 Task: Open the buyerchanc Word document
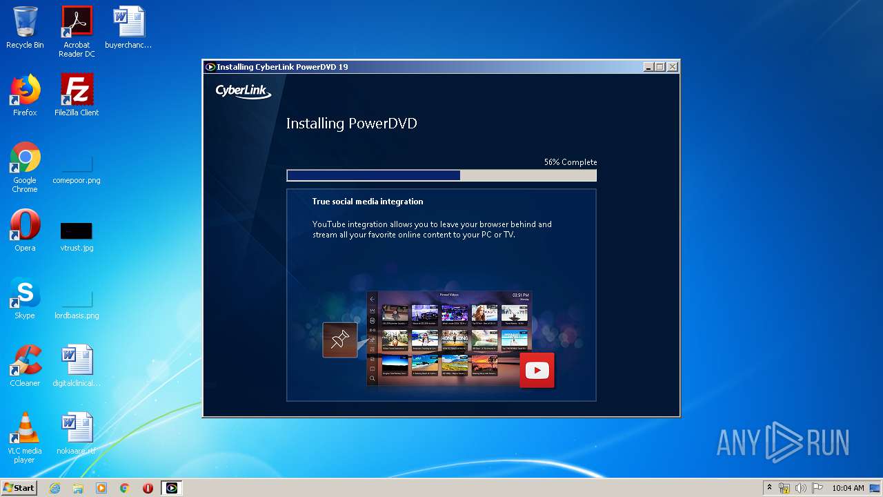(x=128, y=28)
